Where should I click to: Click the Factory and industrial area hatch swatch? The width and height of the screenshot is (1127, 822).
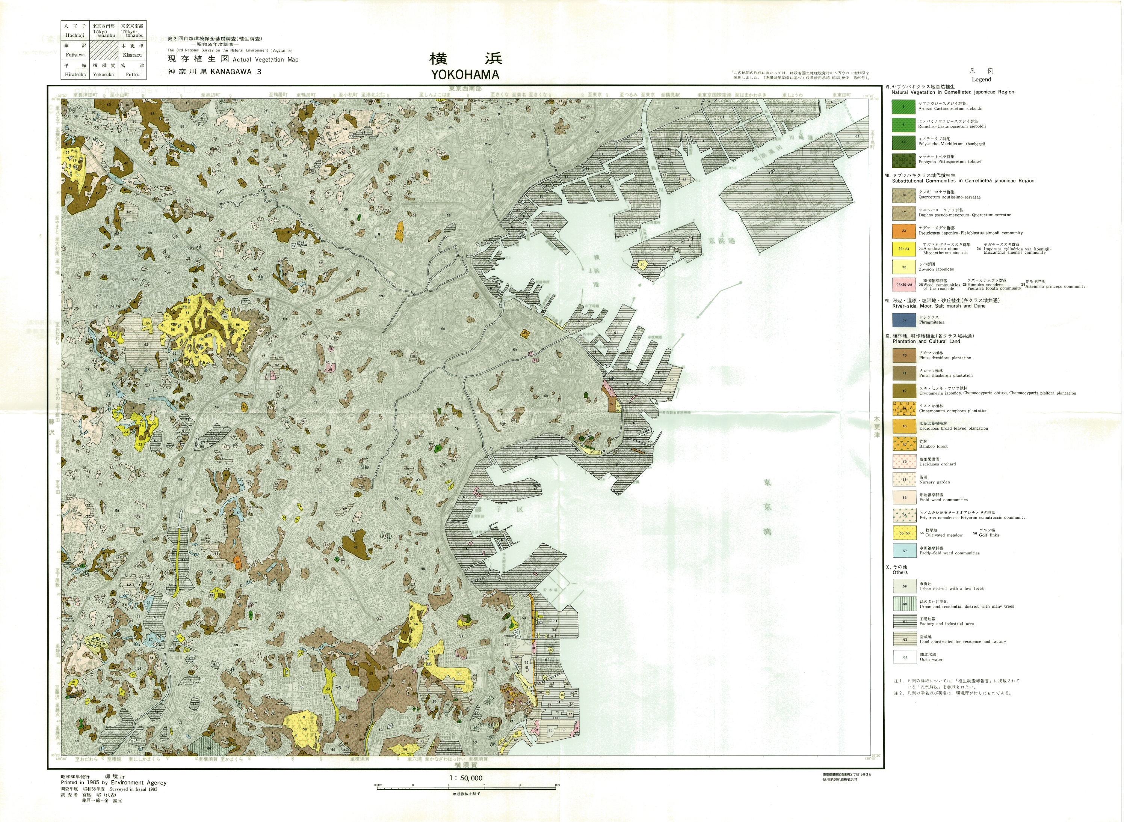(x=905, y=622)
